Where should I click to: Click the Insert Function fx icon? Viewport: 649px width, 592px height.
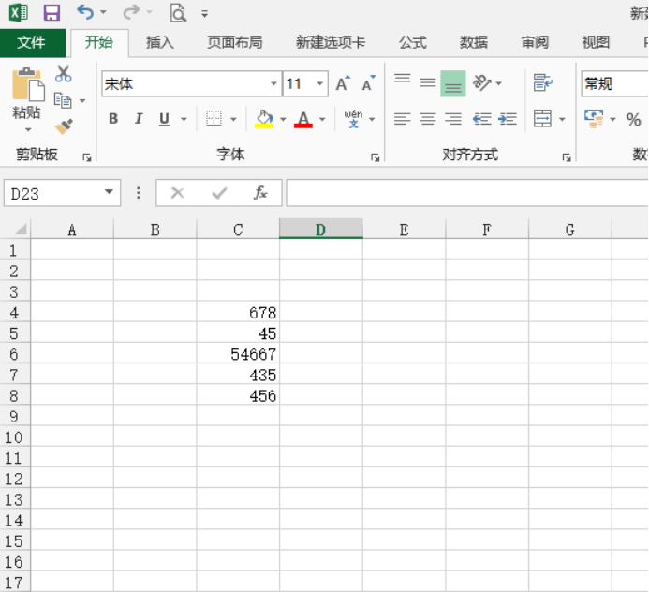click(x=260, y=193)
